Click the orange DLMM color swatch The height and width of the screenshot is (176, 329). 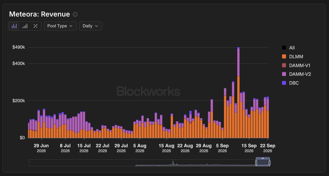point(284,57)
